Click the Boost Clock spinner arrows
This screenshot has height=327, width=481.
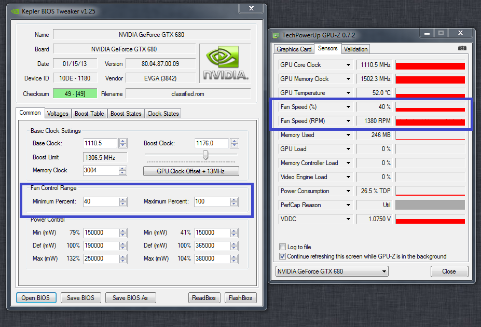[x=235, y=143]
